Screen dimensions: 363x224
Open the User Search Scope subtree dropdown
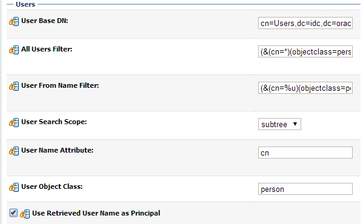279,124
